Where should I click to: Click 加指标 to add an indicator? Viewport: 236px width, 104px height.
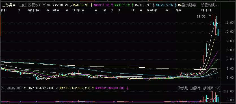(195, 88)
